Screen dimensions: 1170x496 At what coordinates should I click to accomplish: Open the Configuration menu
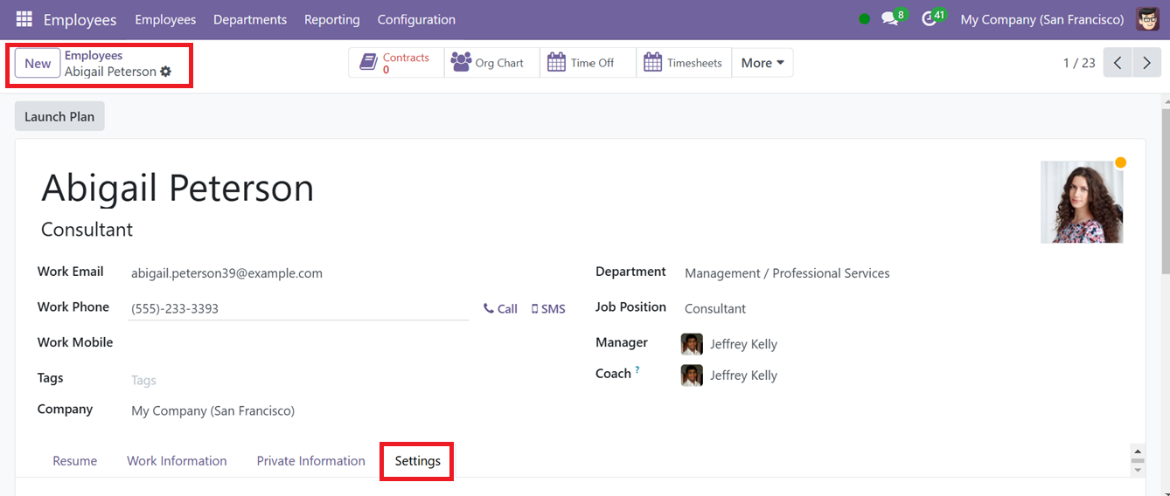[416, 19]
